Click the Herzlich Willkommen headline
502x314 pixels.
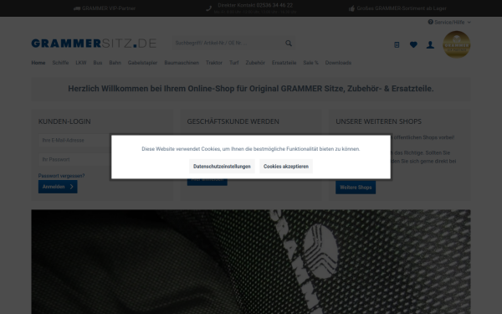point(251,89)
